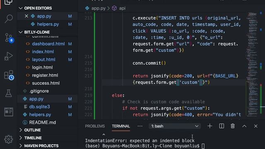Close the terminal panel
This screenshot has height=149, width=265.
(255, 126)
